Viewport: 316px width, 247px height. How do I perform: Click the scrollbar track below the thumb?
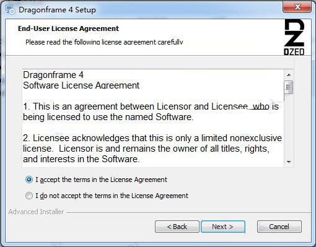pyautogui.click(x=289, y=126)
